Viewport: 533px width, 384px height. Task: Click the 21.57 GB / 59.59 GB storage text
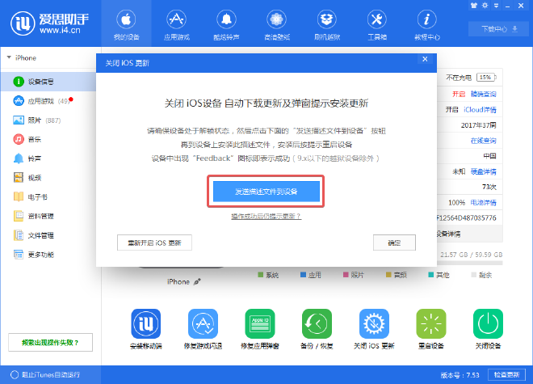[471, 255]
